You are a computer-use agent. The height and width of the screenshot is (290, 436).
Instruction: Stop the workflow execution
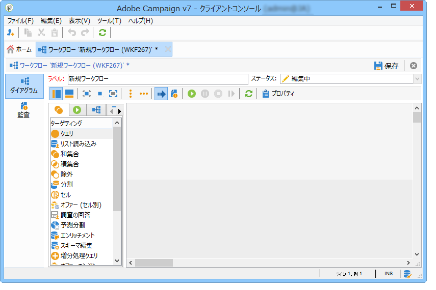(x=218, y=94)
